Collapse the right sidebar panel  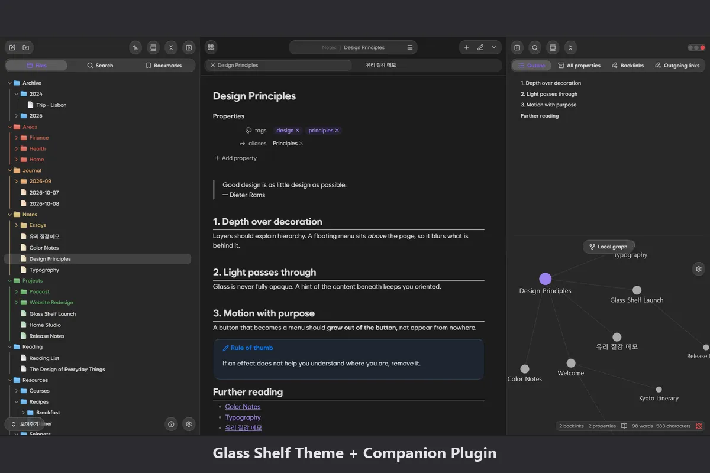[x=517, y=47]
